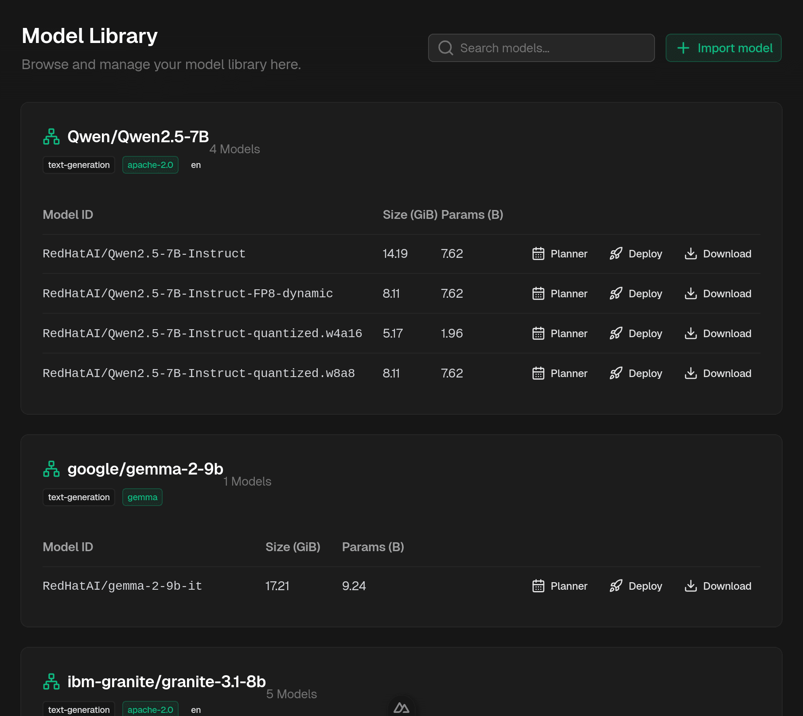
Task: Click the 1.96 params value
Action: (x=452, y=334)
